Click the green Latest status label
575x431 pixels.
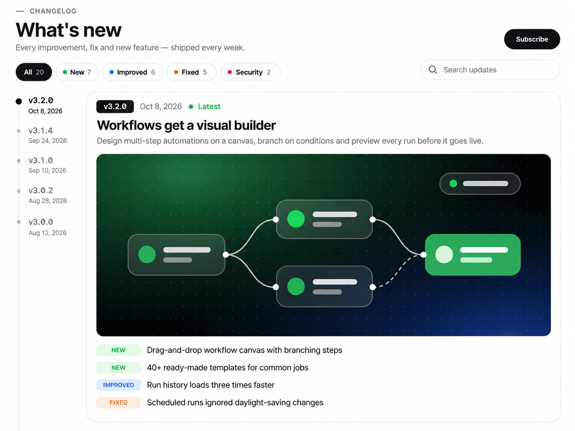tap(209, 106)
